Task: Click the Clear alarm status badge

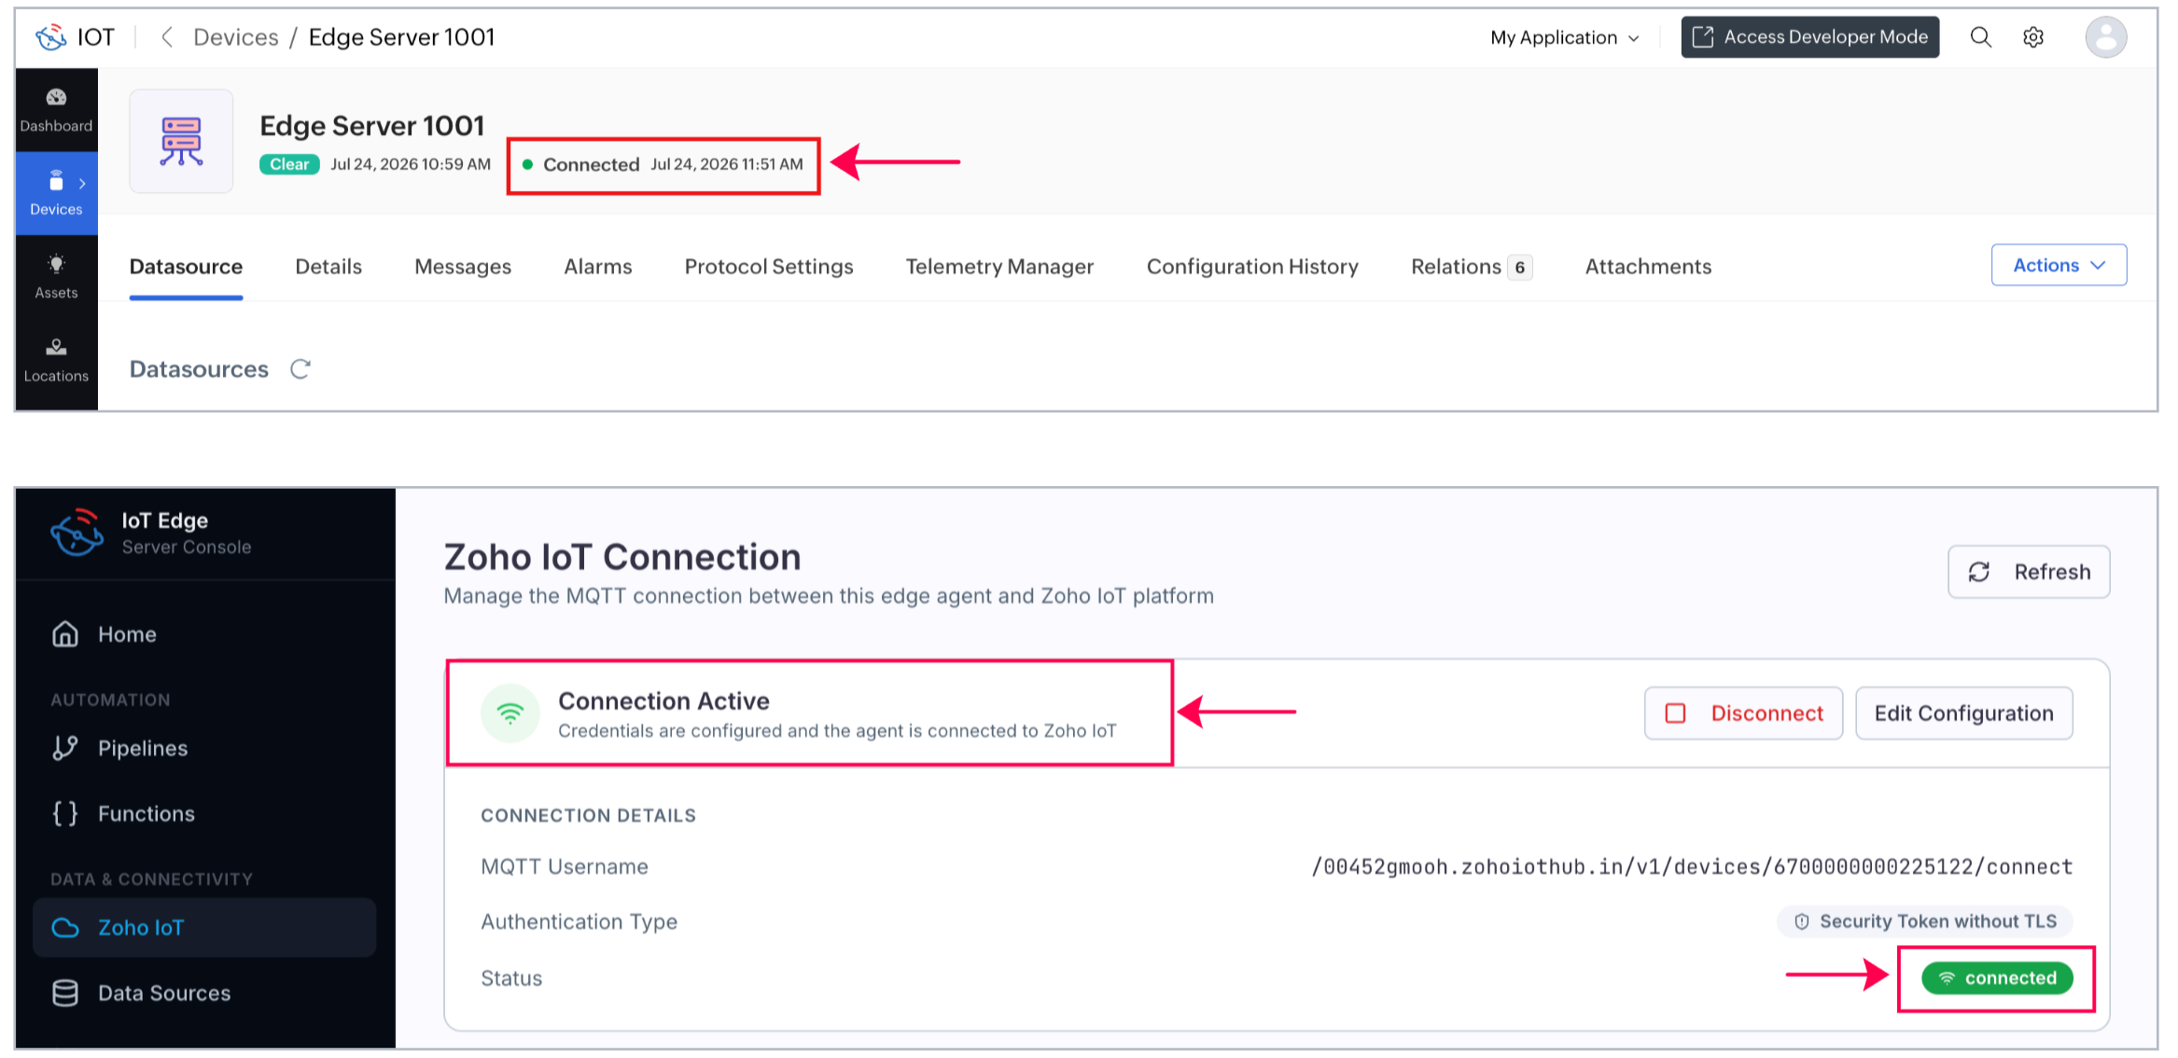Action: point(289,164)
